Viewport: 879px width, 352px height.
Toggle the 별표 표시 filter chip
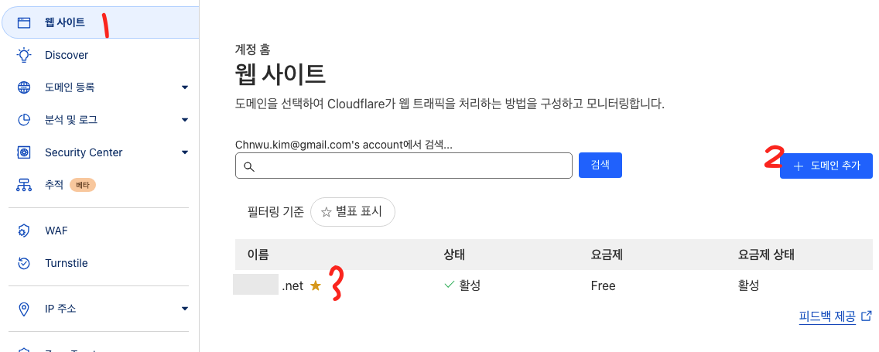pyautogui.click(x=352, y=211)
